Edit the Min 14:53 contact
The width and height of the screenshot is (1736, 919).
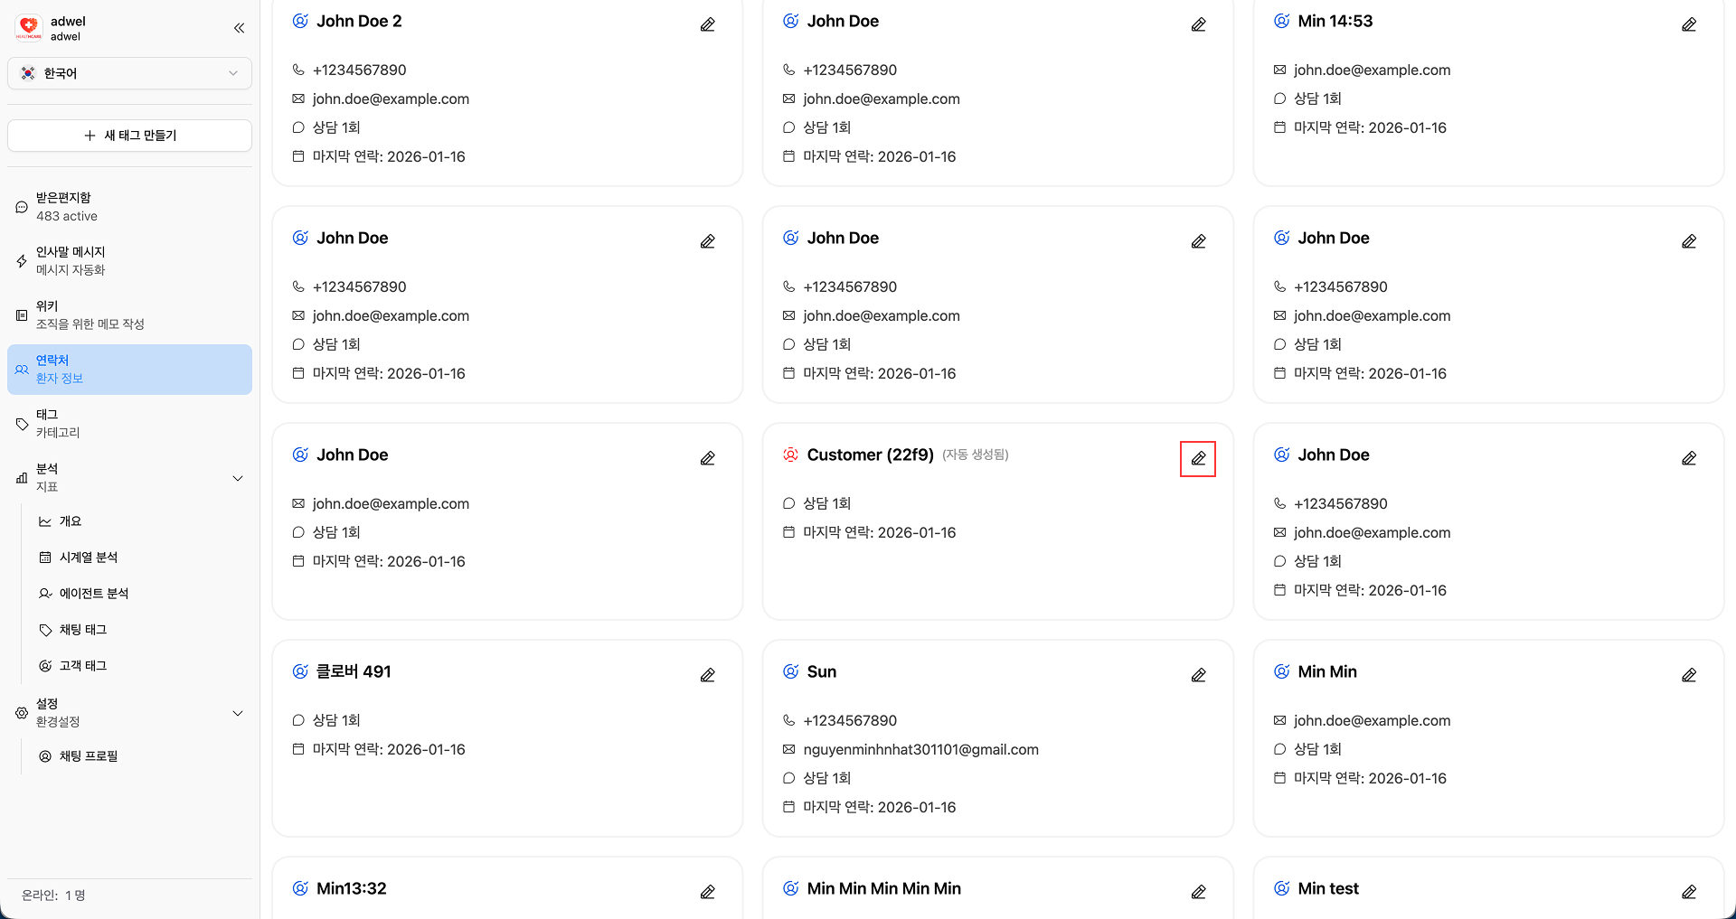(x=1688, y=25)
